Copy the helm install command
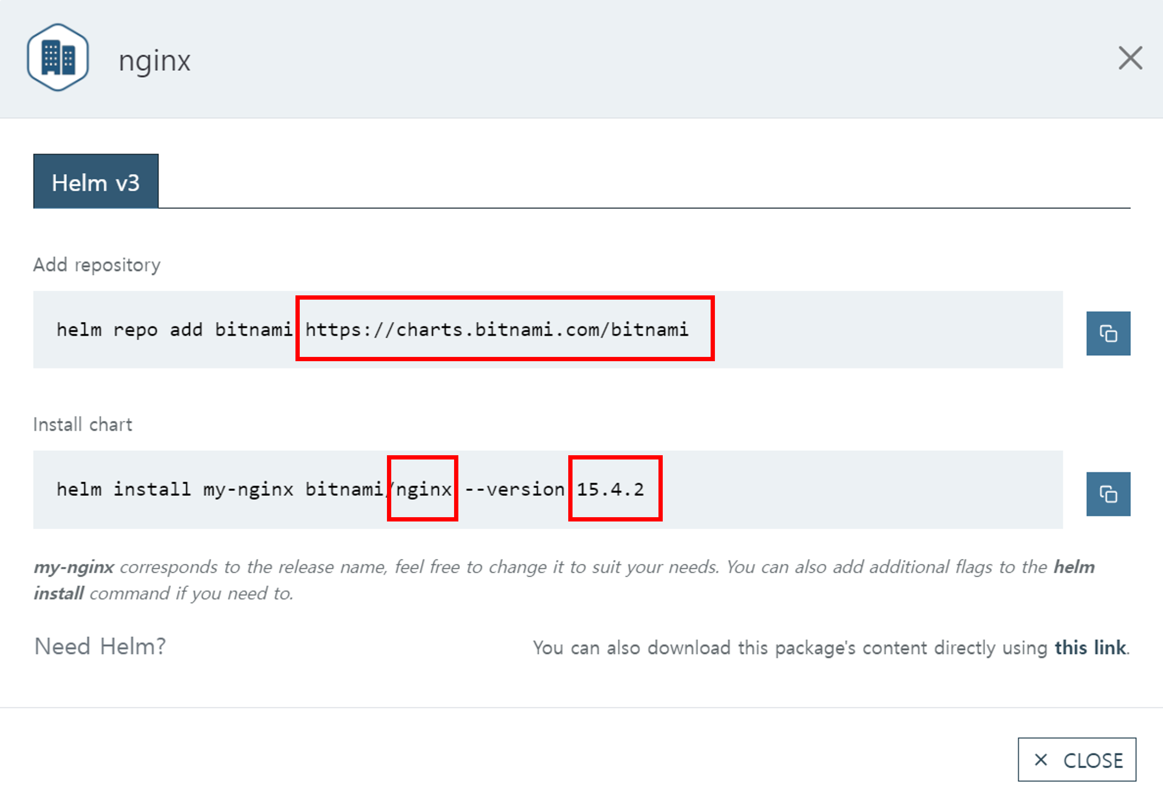This screenshot has width=1163, height=810. (1108, 494)
